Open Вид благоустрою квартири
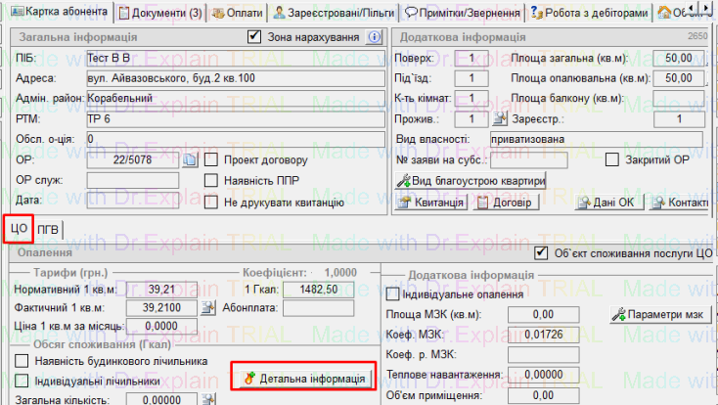 coord(470,181)
